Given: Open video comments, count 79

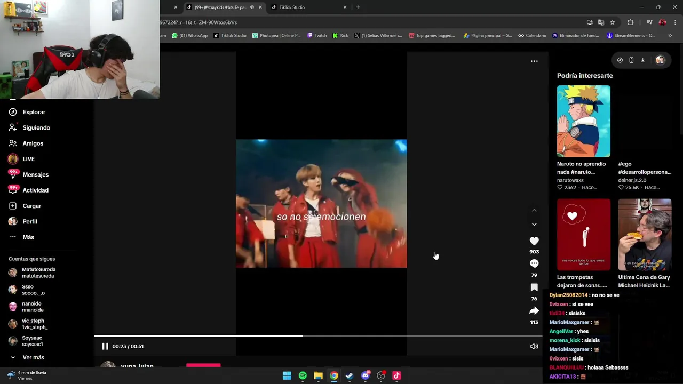Looking at the screenshot, I should (534, 264).
